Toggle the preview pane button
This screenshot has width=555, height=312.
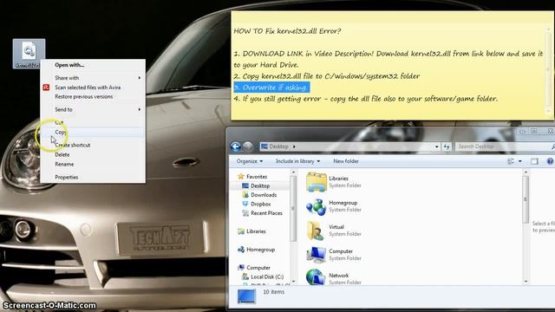pyautogui.click(x=534, y=161)
